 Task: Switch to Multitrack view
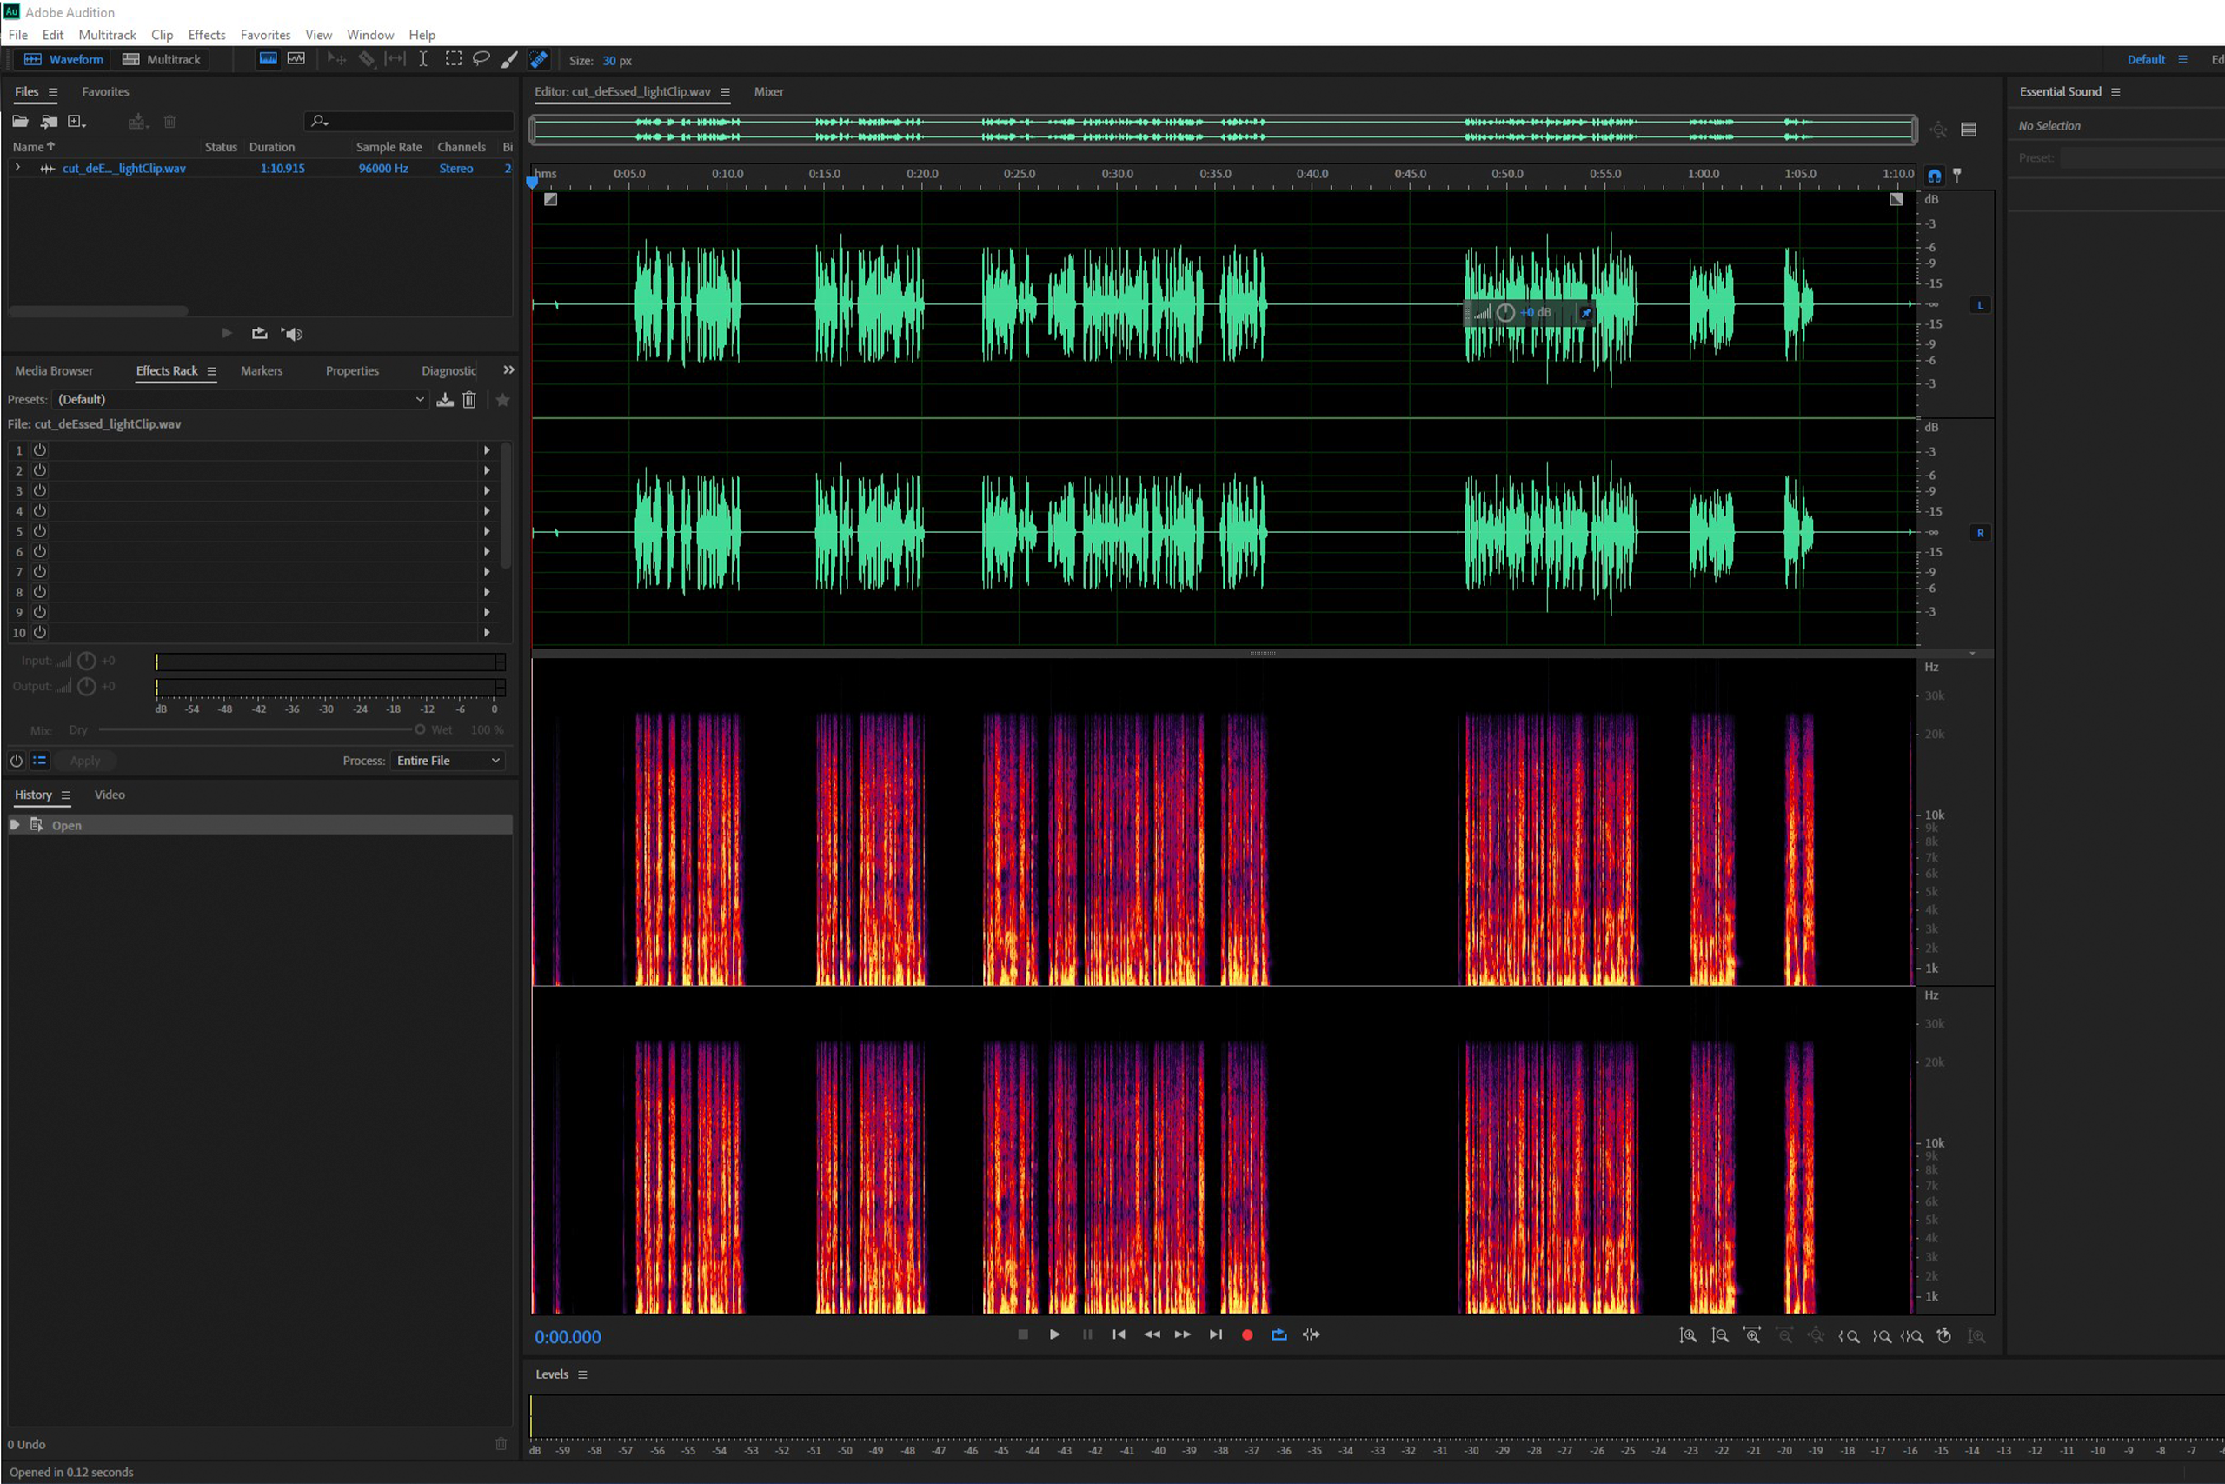(162, 60)
